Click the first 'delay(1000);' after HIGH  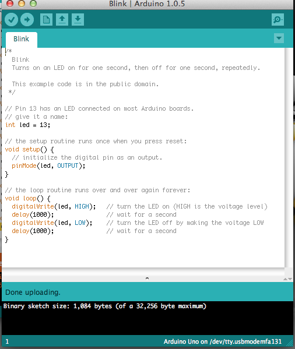33,214
